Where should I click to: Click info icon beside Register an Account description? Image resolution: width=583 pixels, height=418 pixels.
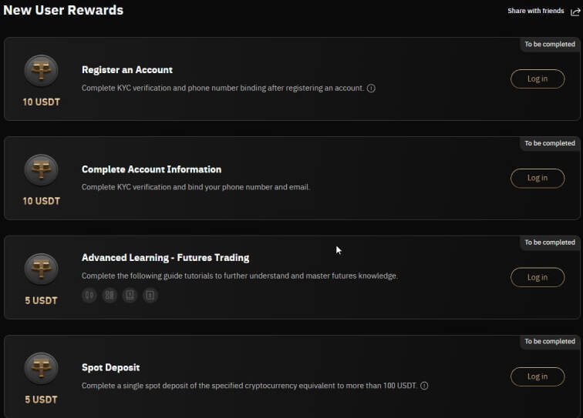(x=371, y=89)
